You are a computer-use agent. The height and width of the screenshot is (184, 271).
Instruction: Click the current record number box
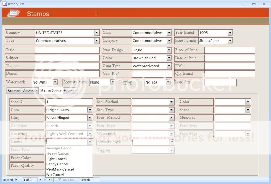(x=30, y=180)
